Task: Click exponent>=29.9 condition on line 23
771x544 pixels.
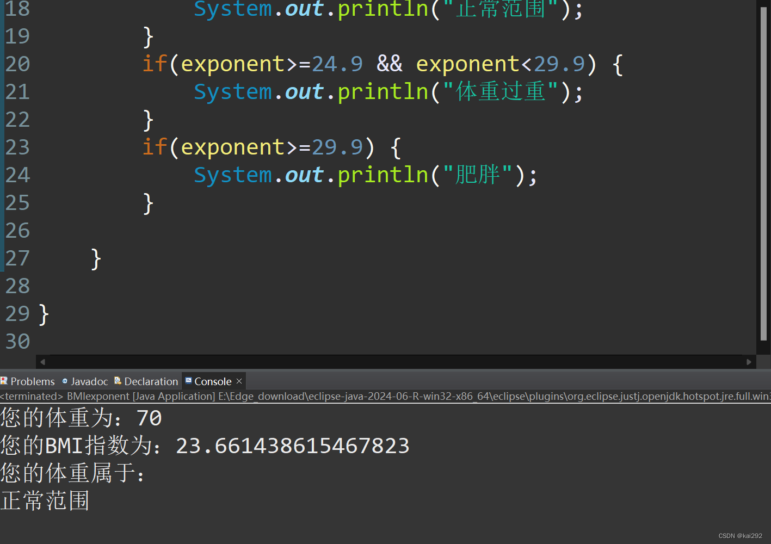Action: 272,147
